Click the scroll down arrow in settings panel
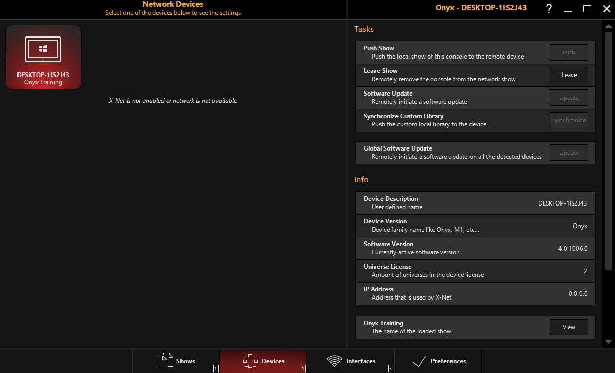Image resolution: width=615 pixels, height=373 pixels. pos(608,342)
